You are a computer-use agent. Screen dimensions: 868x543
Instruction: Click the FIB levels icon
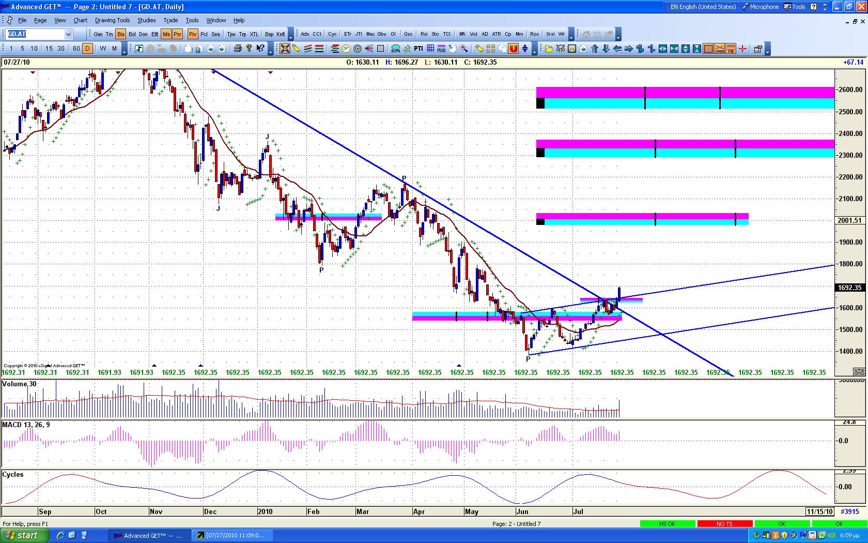(731, 49)
